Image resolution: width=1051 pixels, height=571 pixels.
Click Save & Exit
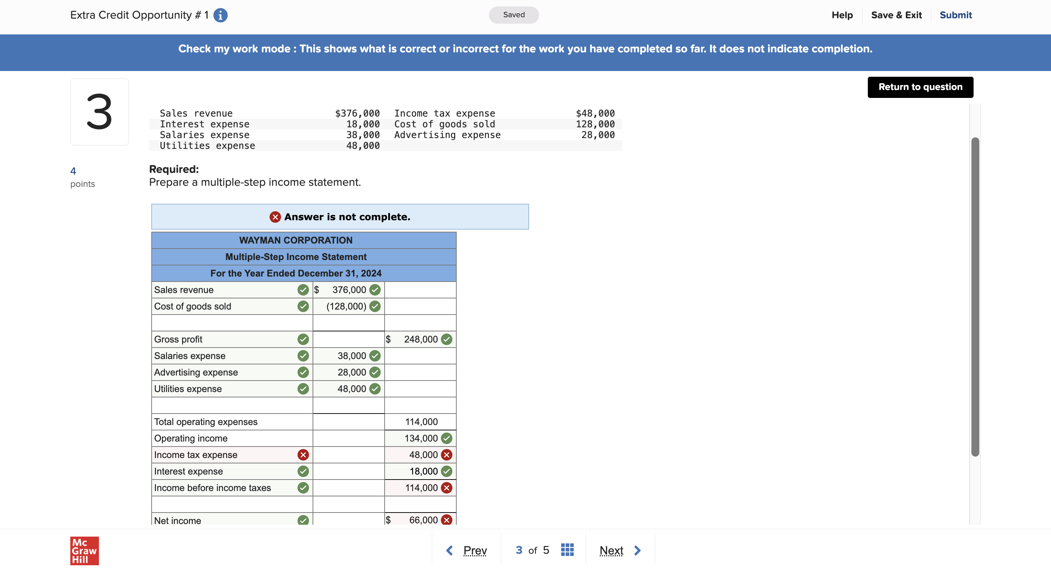coord(897,15)
